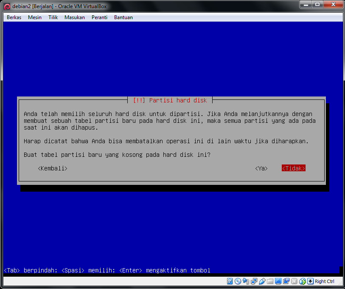The image size is (345, 289).
Task: Click the shared folders status icon
Action: (x=270, y=281)
